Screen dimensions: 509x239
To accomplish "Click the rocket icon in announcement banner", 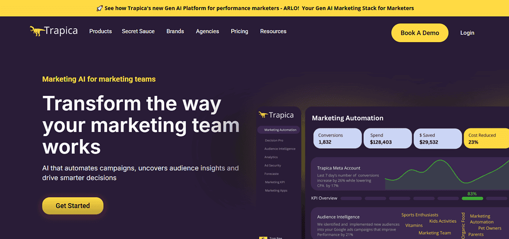I will tap(100, 8).
